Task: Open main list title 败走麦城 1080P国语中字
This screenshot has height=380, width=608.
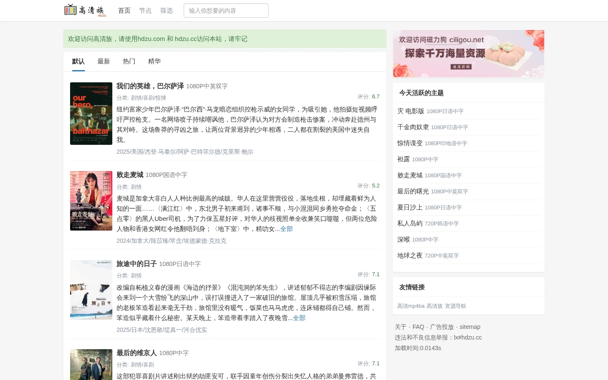Action: (x=152, y=175)
